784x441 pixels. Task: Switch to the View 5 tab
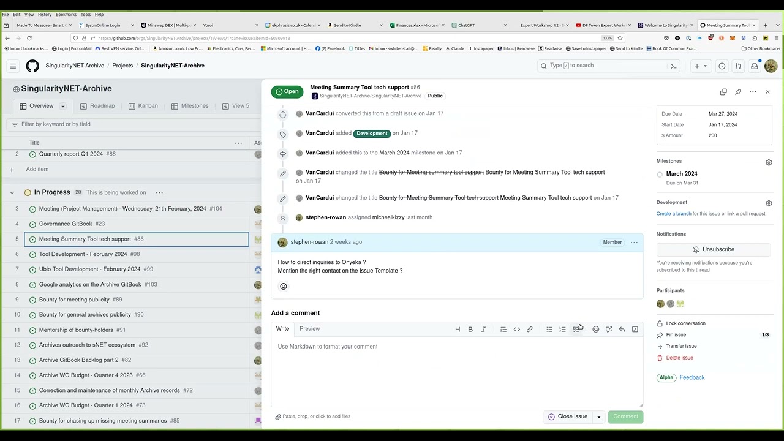coord(236,106)
